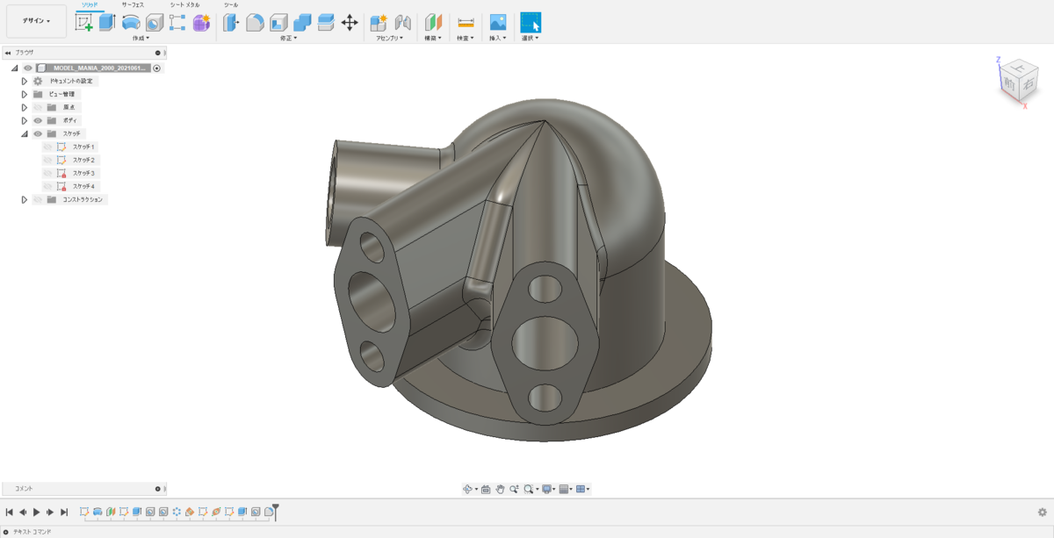Show スケッチ4 via its eye icon

pyautogui.click(x=47, y=186)
